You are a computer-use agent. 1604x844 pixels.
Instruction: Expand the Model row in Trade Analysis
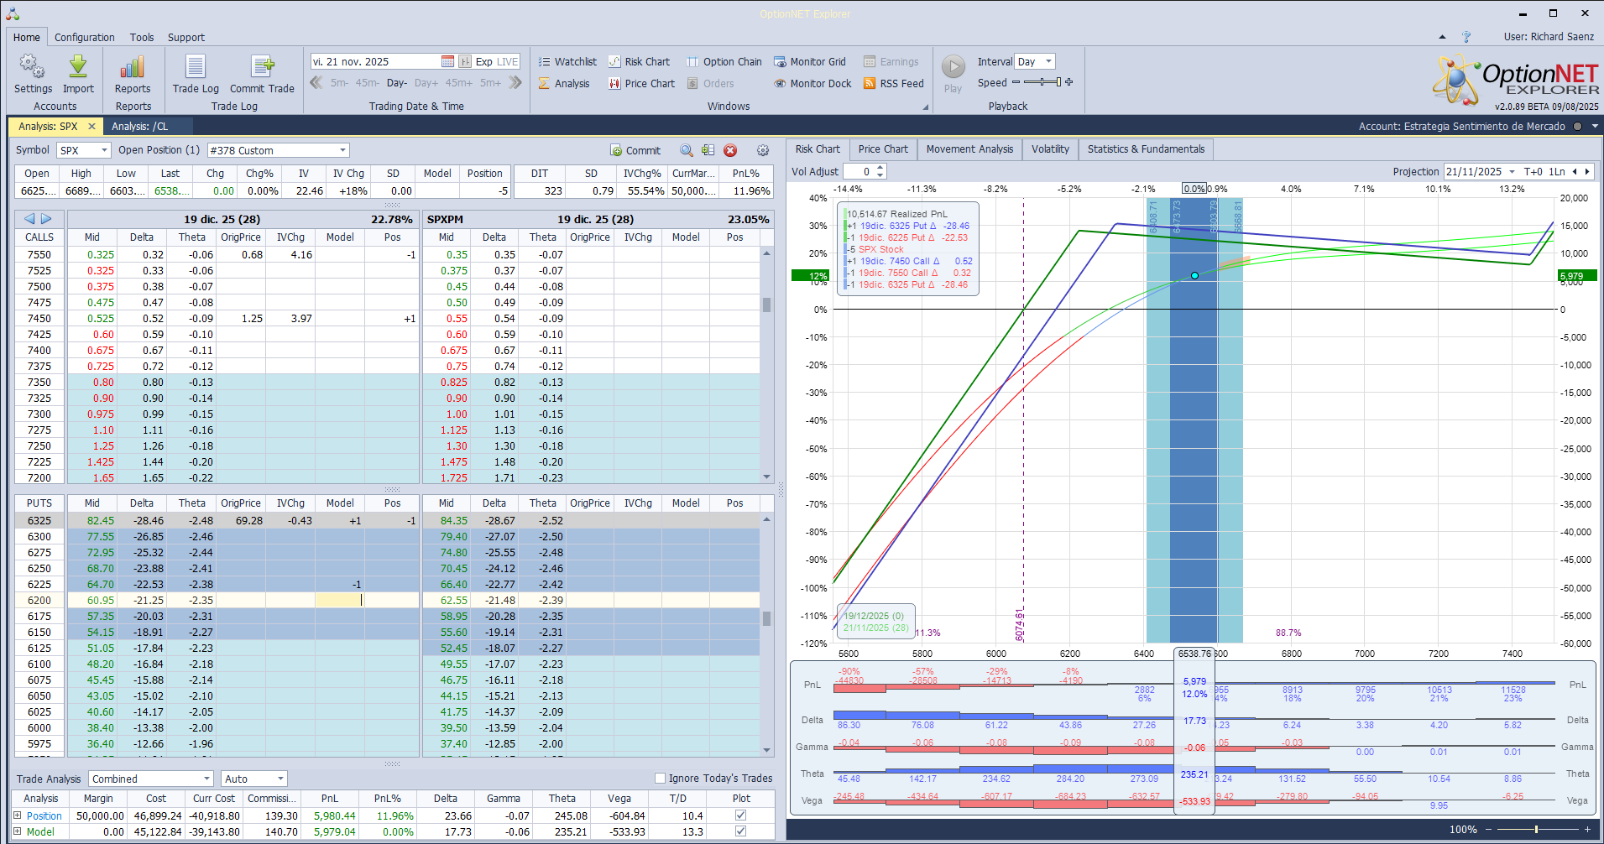[x=18, y=831]
